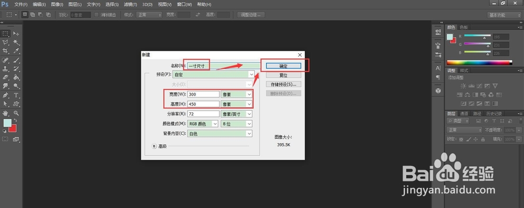
Task: Select the Hand tool
Action: pos(5,113)
